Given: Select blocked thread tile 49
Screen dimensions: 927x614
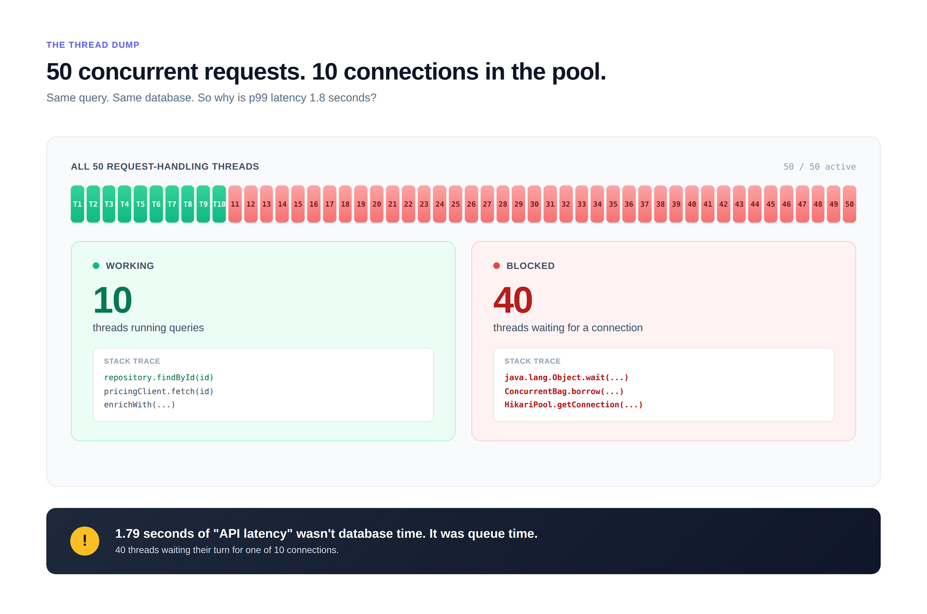Looking at the screenshot, I should 834,204.
